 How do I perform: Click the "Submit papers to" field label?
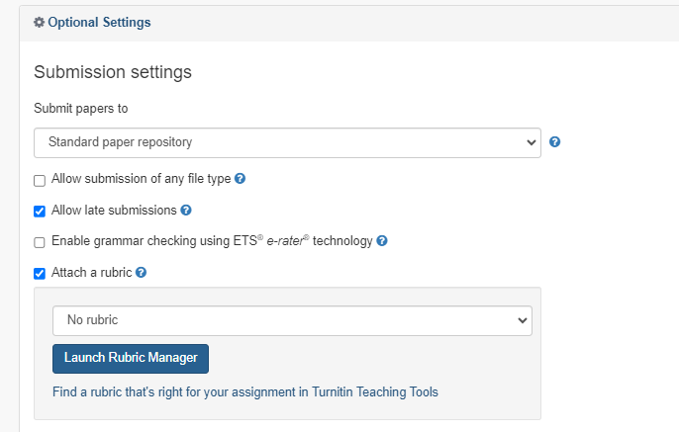coord(81,108)
